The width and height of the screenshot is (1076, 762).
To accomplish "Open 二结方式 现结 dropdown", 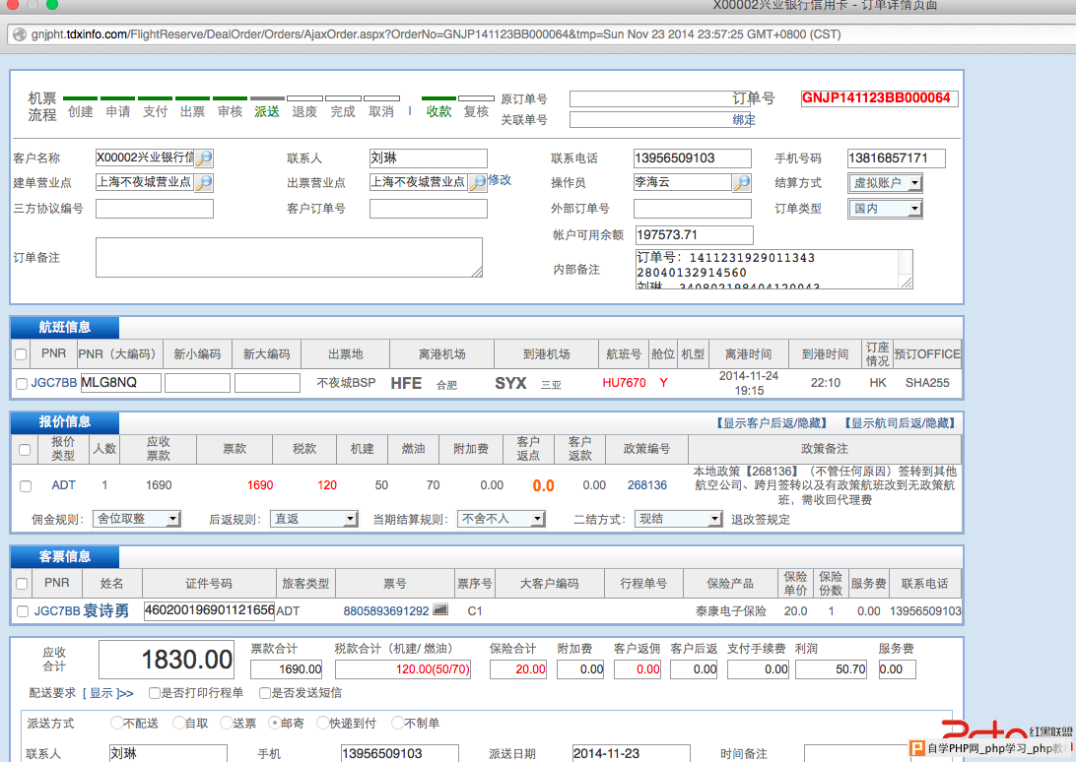I will (x=678, y=519).
